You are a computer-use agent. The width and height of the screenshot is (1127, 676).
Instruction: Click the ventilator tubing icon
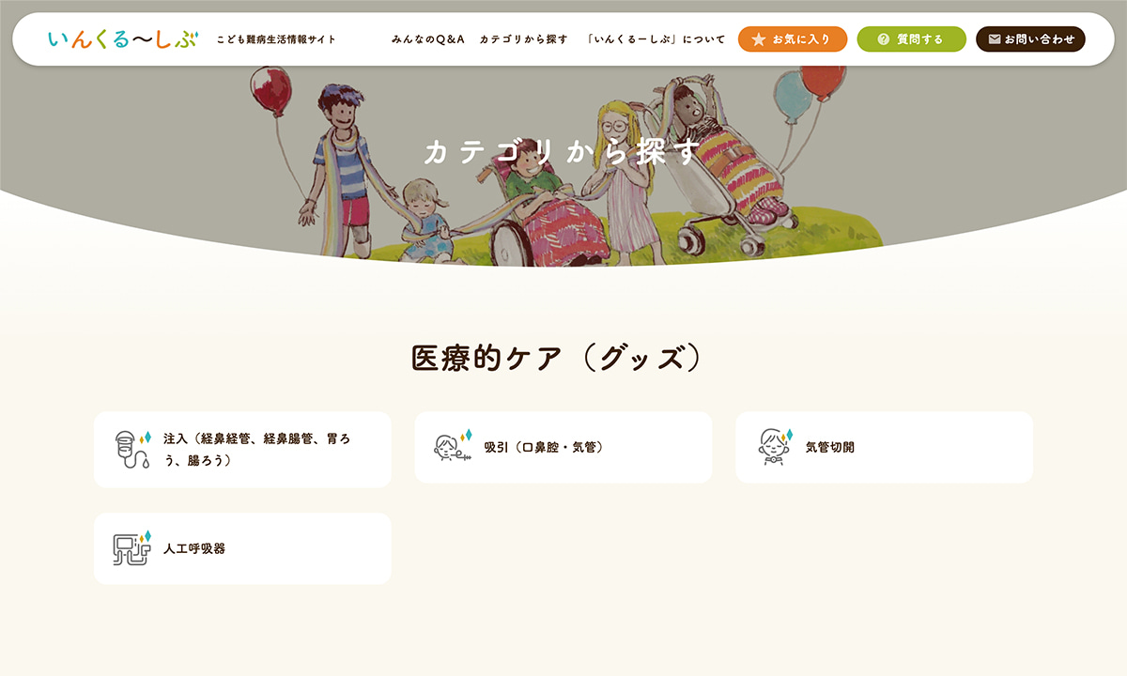tap(131, 548)
